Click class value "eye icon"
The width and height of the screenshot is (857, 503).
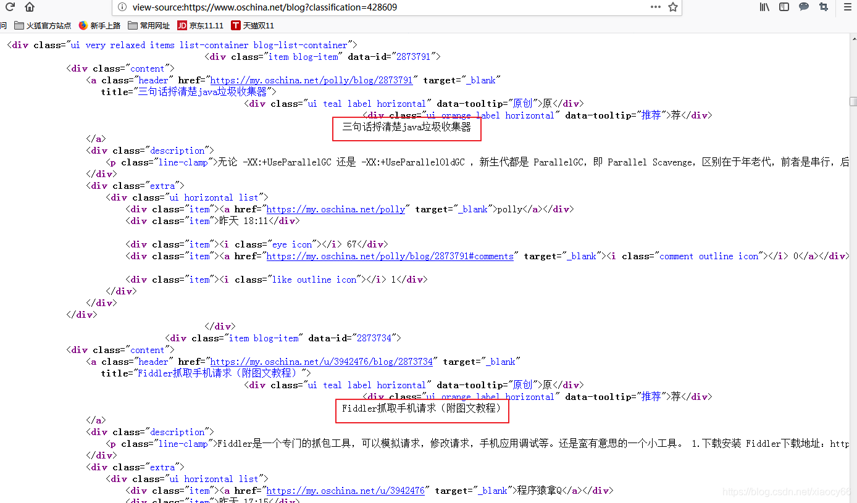pos(293,244)
